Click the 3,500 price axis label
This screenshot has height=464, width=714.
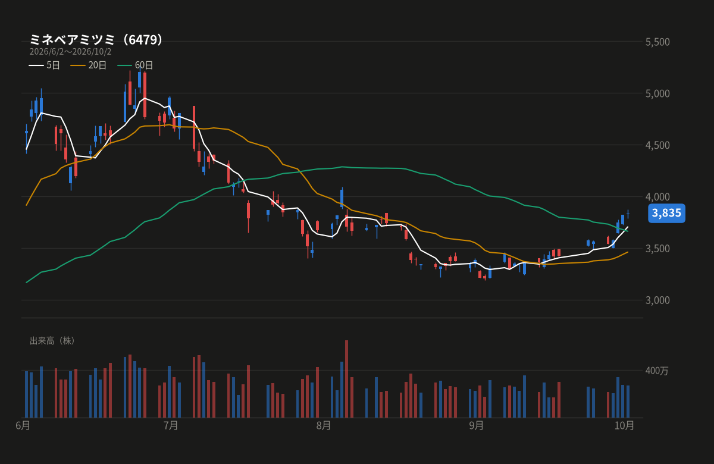coord(657,248)
